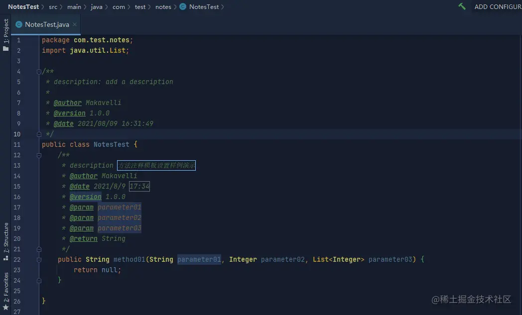Click line number 11 in gutter
This screenshot has width=522, height=315.
17,145
